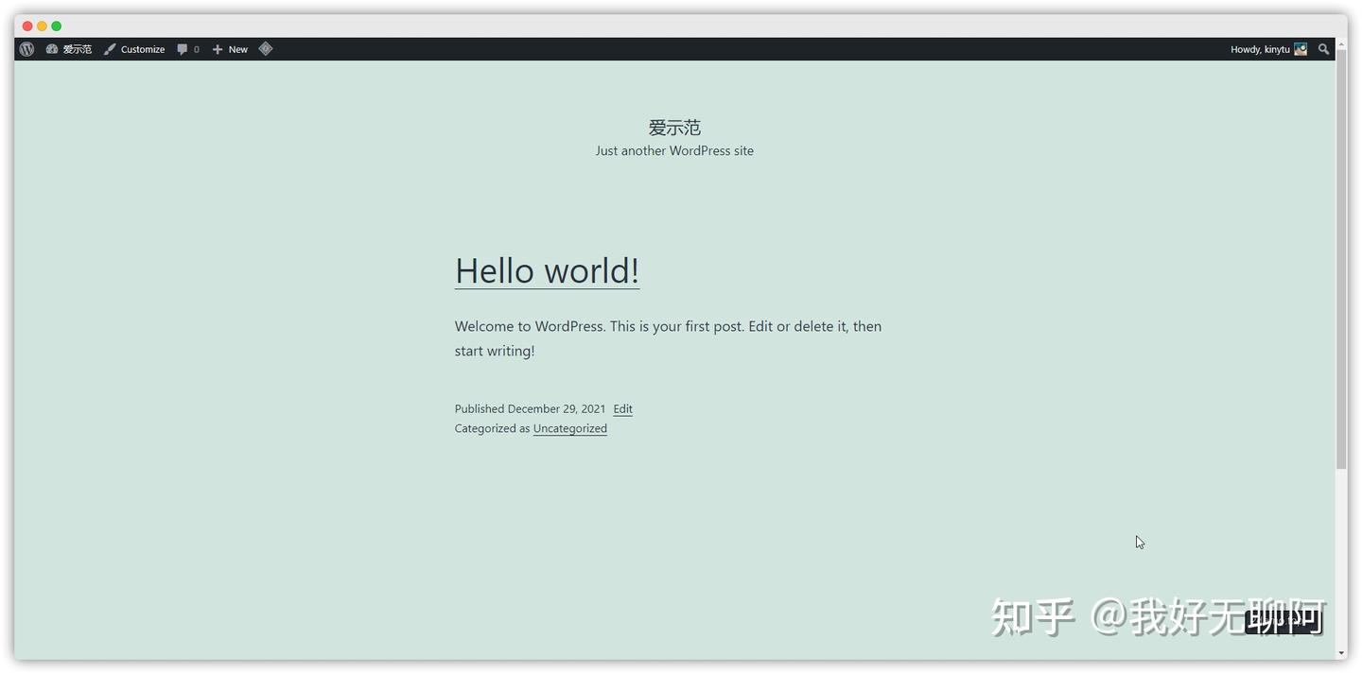Click the scrollbar up arrow

pos(1341,44)
